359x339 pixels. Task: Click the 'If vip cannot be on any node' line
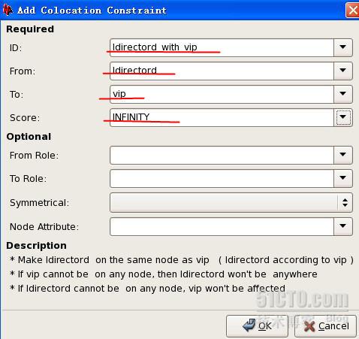pos(164,274)
